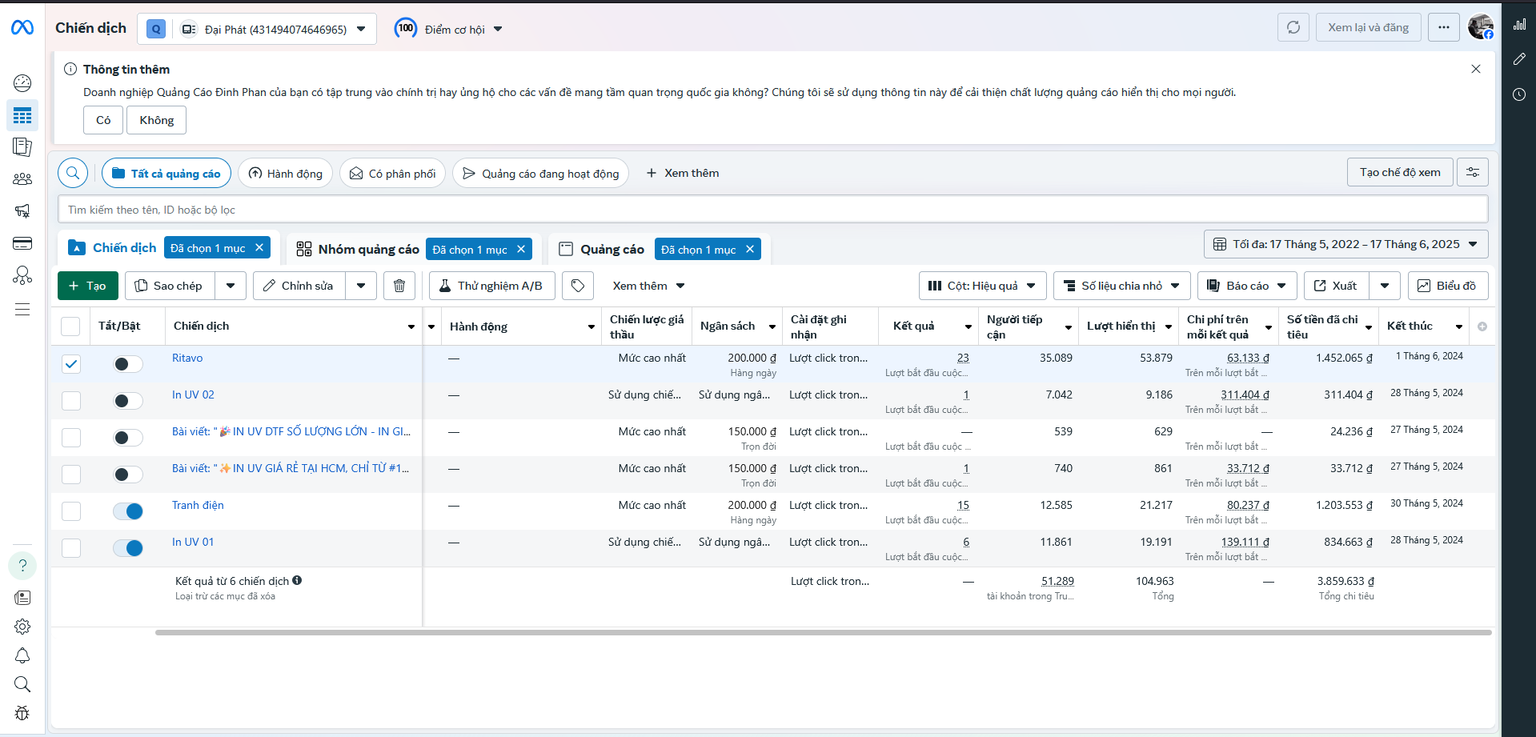The image size is (1536, 737).
Task: Select the Tất cả quảng cáo filter
Action: click(166, 173)
